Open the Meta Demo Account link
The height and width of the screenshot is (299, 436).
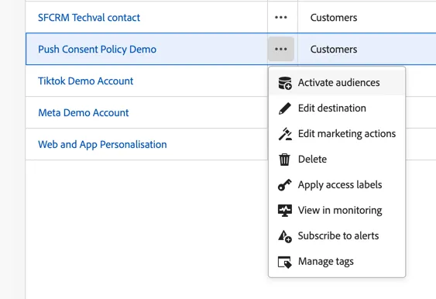point(84,112)
